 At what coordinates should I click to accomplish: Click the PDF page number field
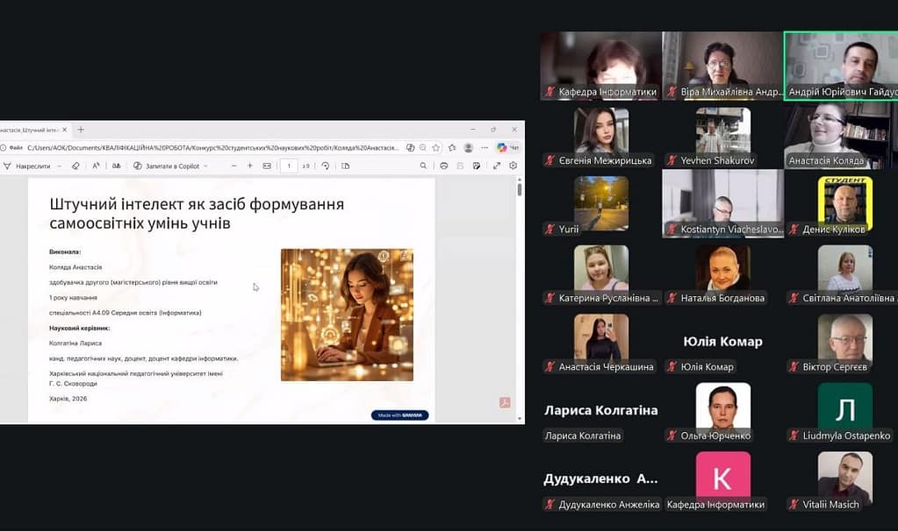point(289,166)
